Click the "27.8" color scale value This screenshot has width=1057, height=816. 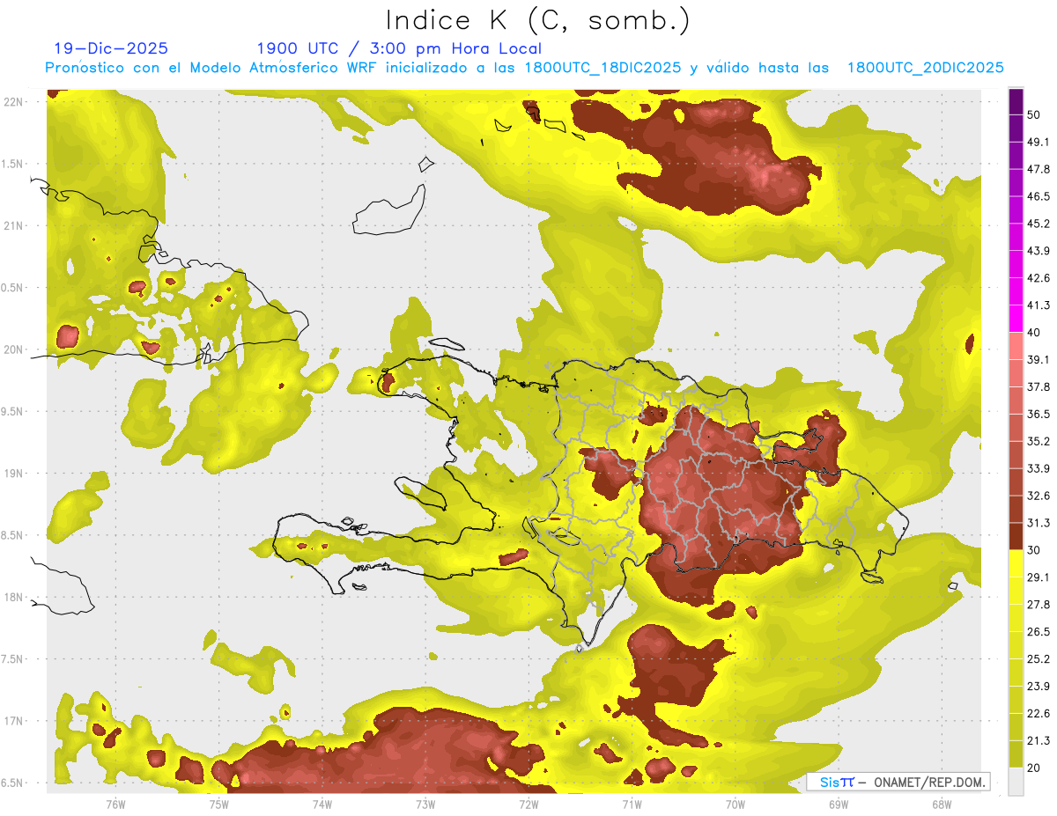(1039, 605)
